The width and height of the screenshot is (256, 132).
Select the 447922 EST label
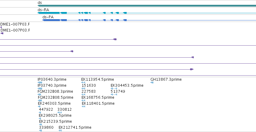pos(46,109)
